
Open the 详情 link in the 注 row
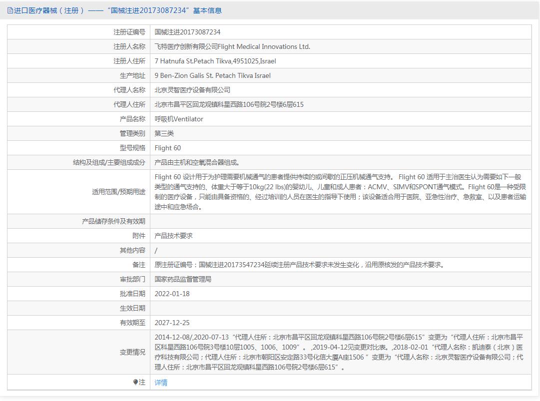pos(161,383)
